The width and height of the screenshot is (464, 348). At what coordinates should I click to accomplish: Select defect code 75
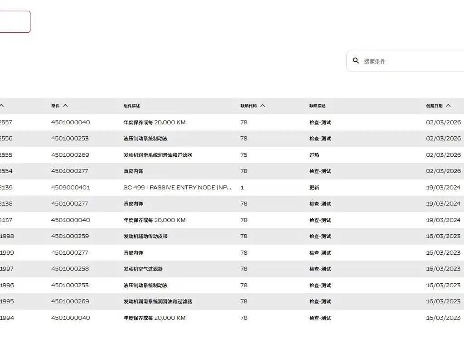[243, 155]
